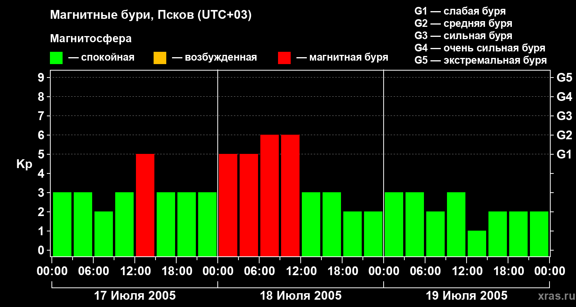The image size is (576, 307).
Task: Click the 'G4' label on the right axis
Action: tap(564, 97)
